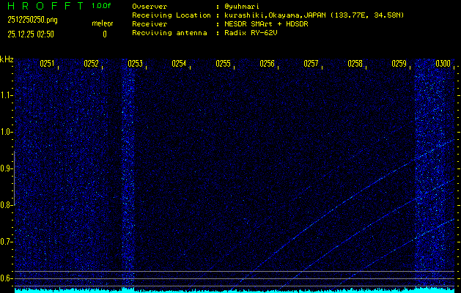Click the meteor count label
461x293 pixels.
pyautogui.click(x=102, y=23)
